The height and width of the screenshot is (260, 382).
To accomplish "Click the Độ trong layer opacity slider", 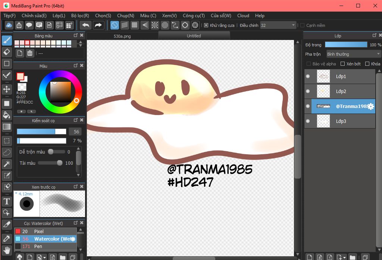I will pyautogui.click(x=346, y=44).
